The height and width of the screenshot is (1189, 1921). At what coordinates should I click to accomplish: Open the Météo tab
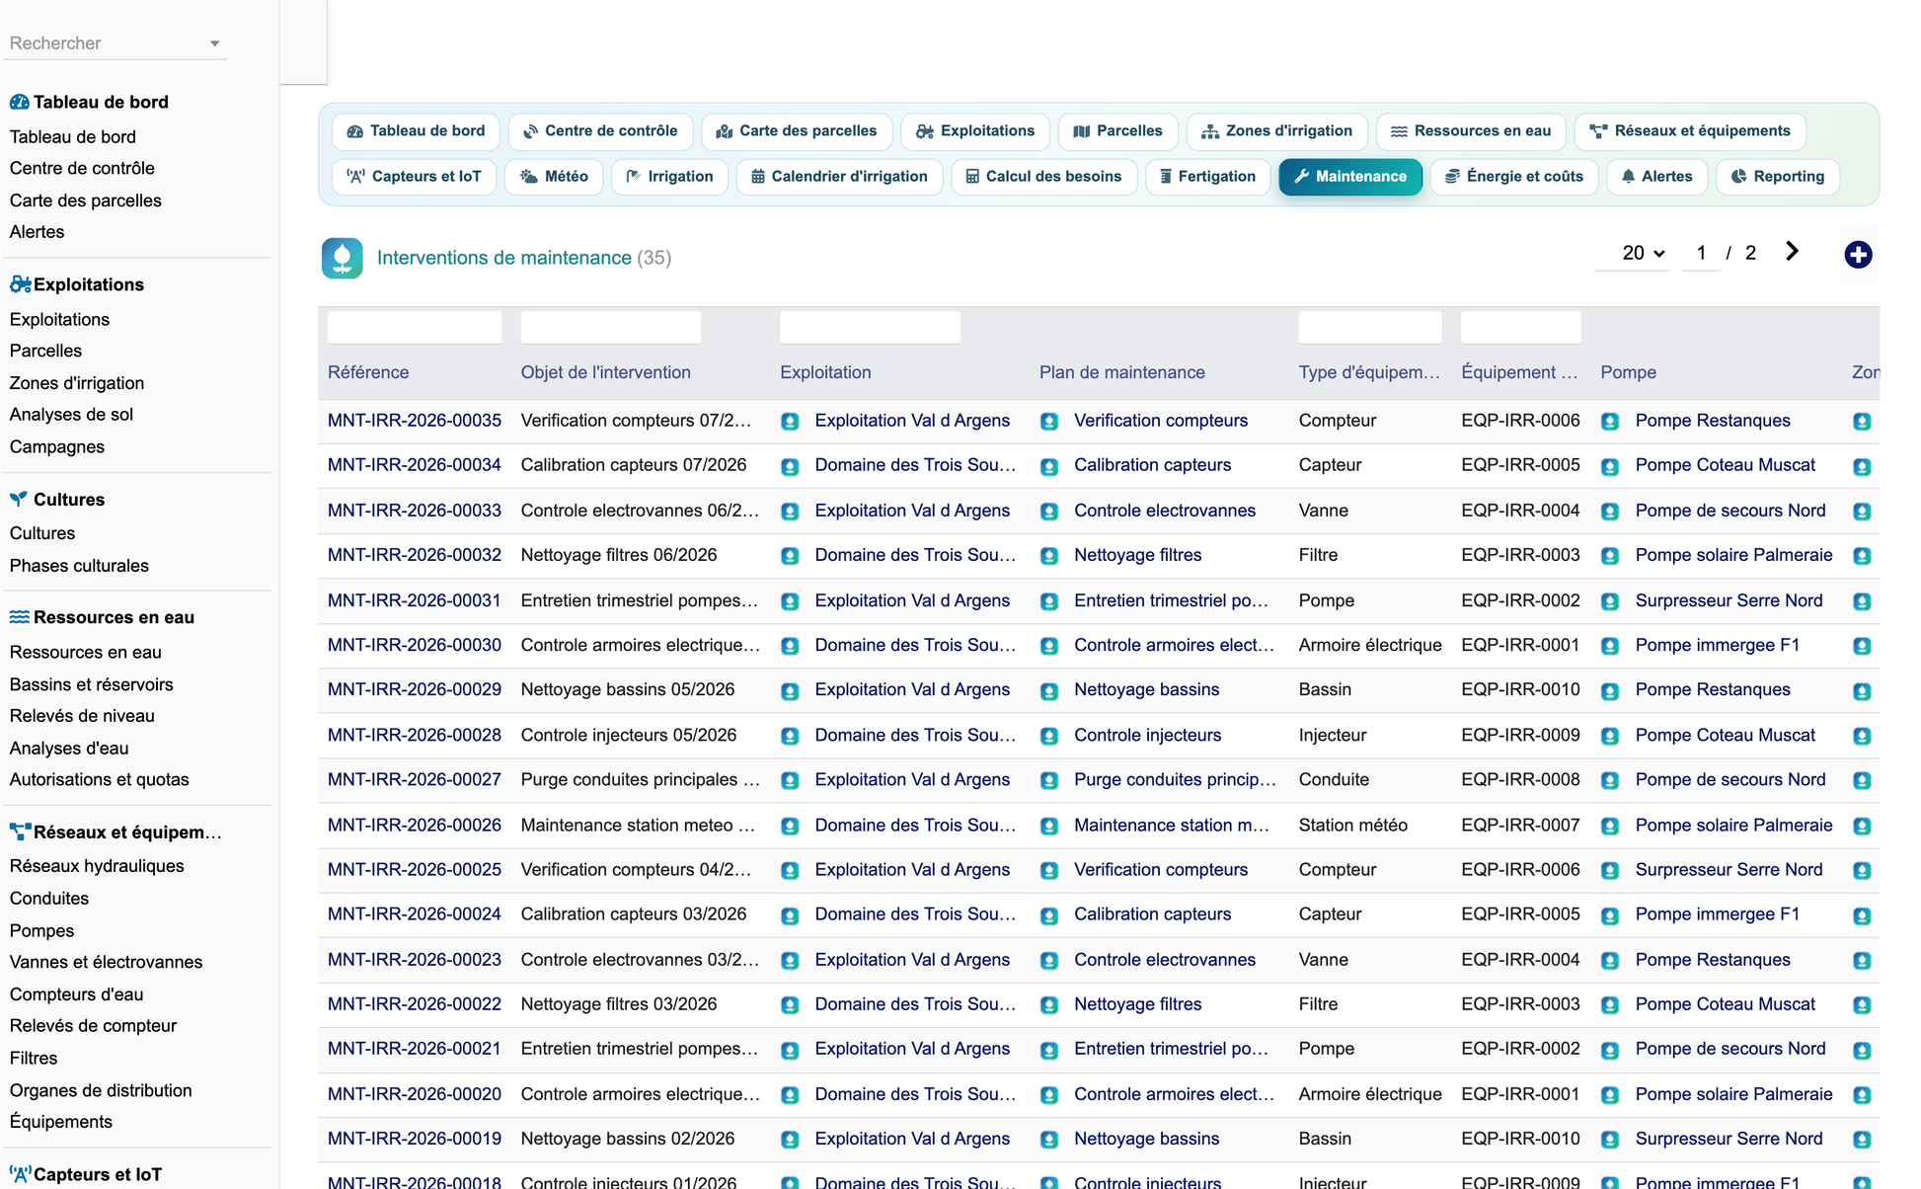[554, 177]
